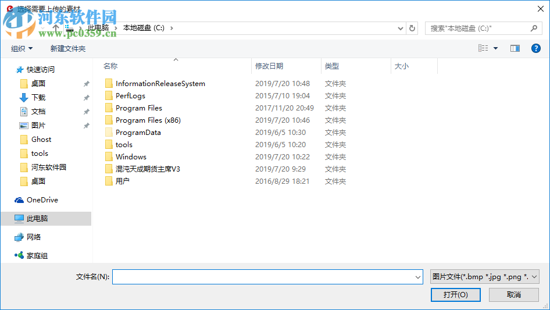Sort by the 修改日期 column header
550x310 pixels.
(x=269, y=66)
